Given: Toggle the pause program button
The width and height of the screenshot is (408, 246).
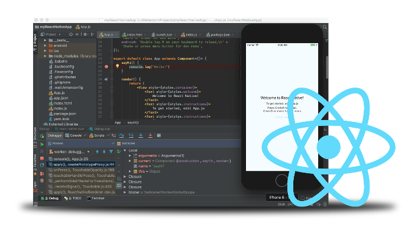Looking at the screenshot, I should pyautogui.click(x=42, y=151).
